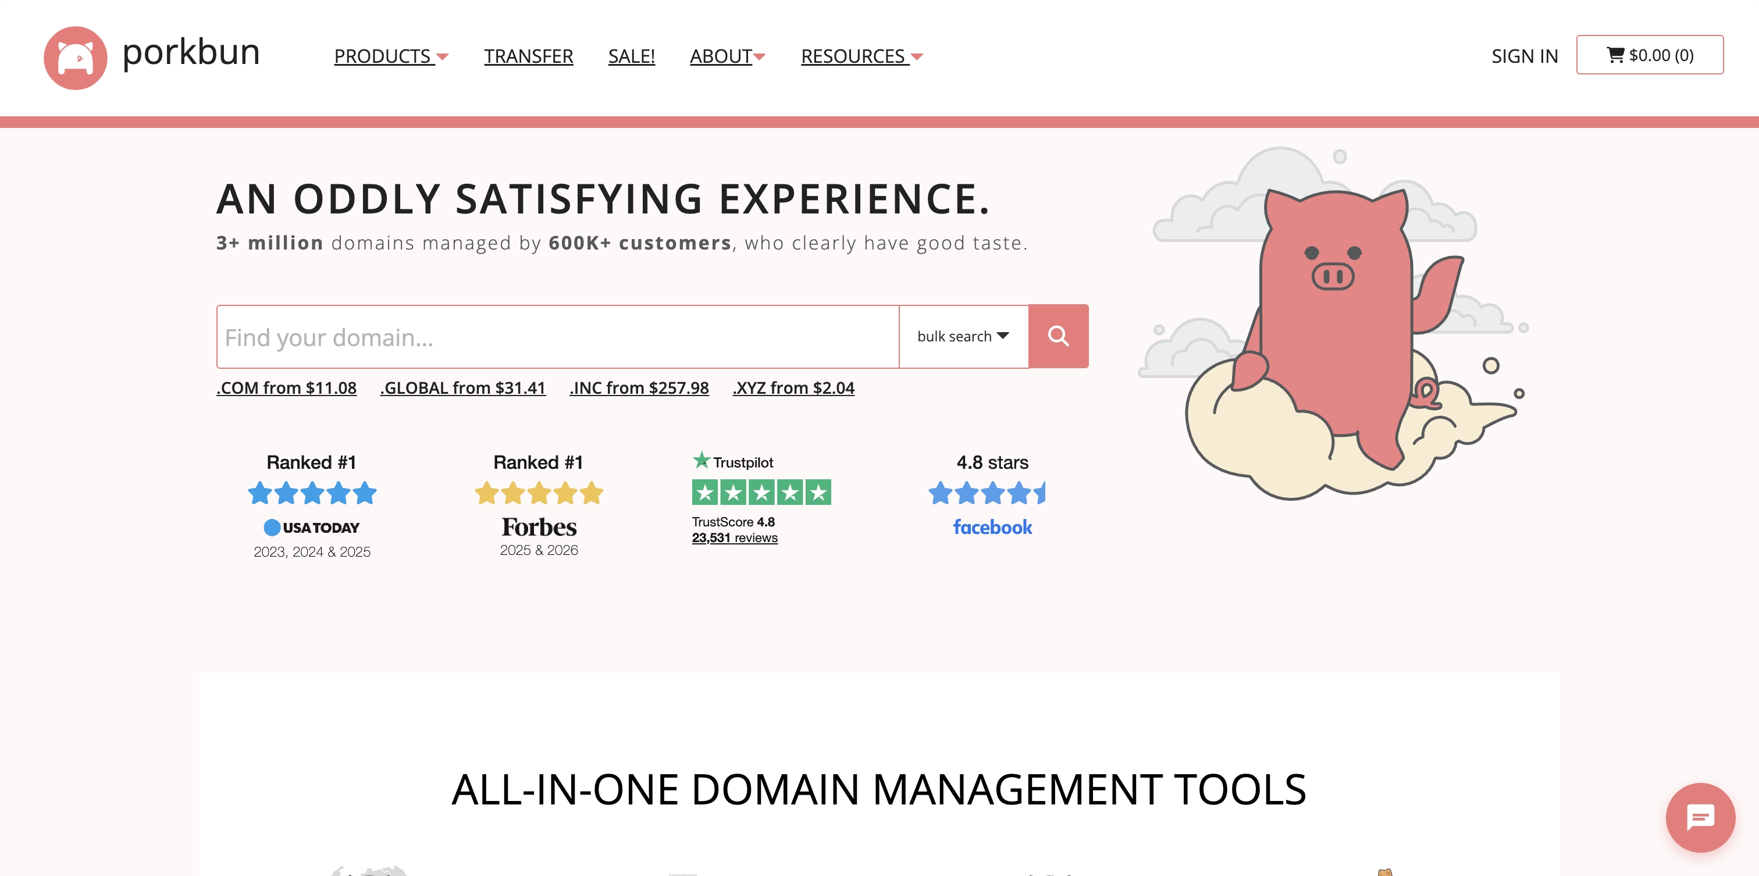
Task: Click the TrustScore 4.8 text
Action: click(733, 522)
